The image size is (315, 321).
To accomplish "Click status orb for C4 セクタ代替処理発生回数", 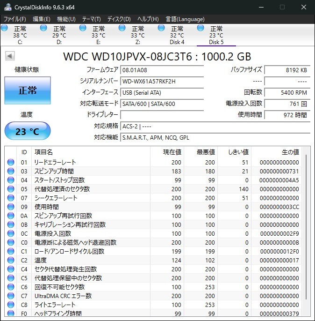I will coord(11,269).
